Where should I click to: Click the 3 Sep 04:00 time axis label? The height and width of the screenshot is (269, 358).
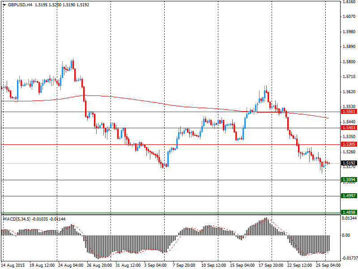pos(155,265)
